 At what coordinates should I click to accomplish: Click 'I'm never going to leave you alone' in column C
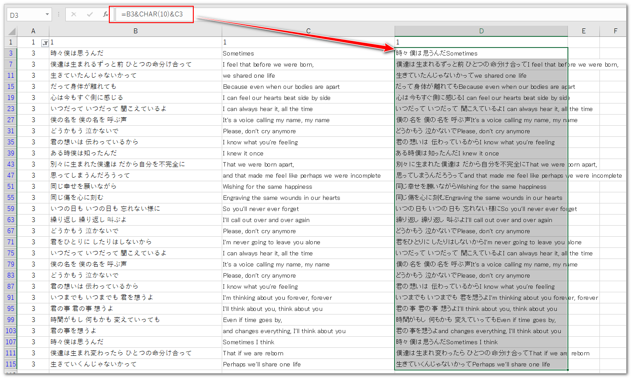pyautogui.click(x=308, y=242)
